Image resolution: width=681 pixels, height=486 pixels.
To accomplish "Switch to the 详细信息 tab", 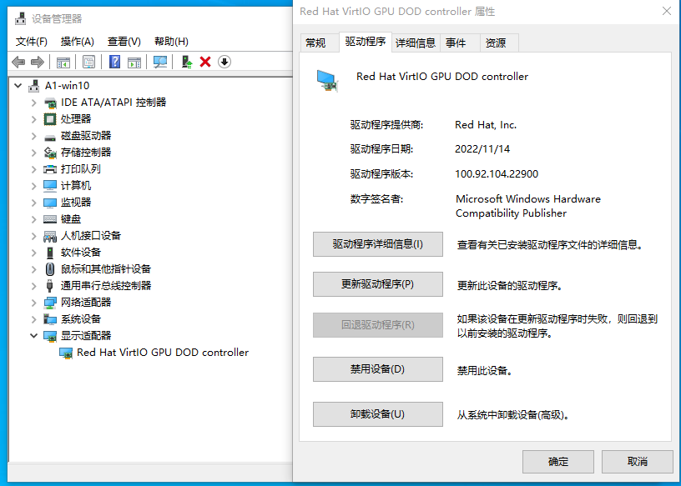I will click(x=415, y=43).
